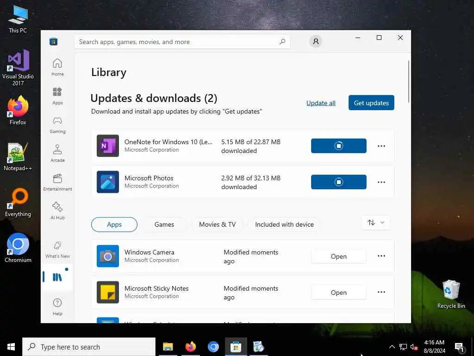
Task: Click the Microsoft Sticky Notes app icon
Action: point(107,292)
